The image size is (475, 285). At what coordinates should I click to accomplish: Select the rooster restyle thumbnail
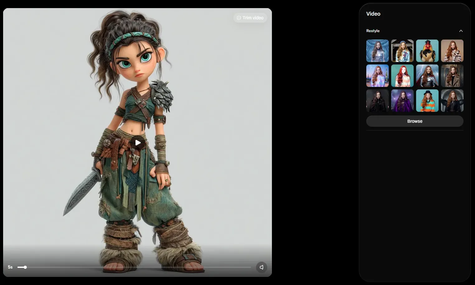click(x=427, y=51)
